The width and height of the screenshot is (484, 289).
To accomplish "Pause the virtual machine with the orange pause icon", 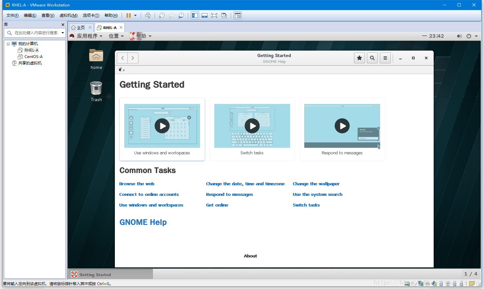I will tap(128, 15).
